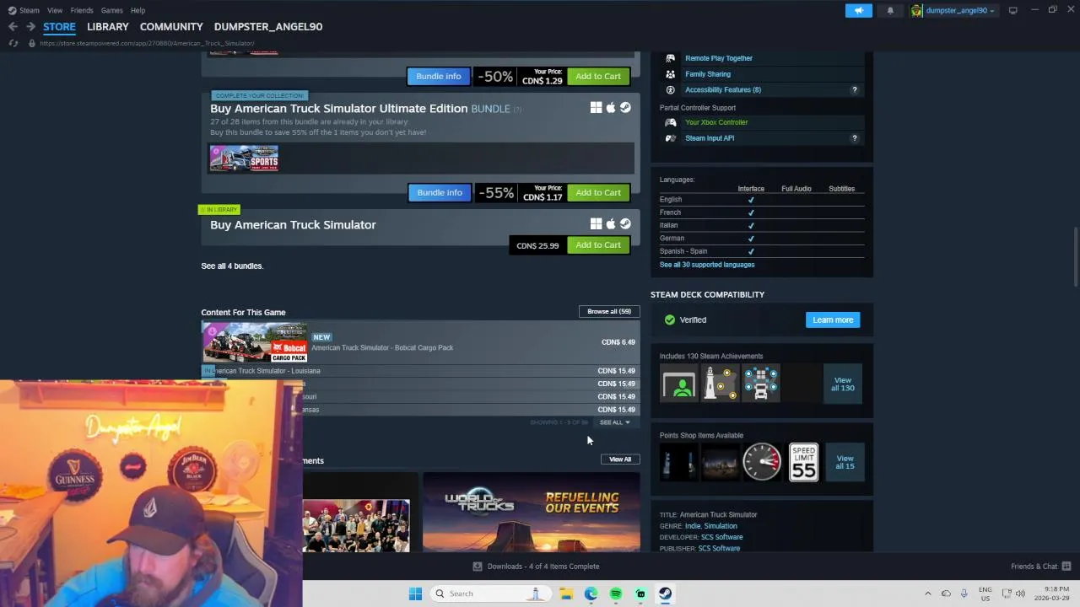Switch to the STORE tab

point(59,27)
